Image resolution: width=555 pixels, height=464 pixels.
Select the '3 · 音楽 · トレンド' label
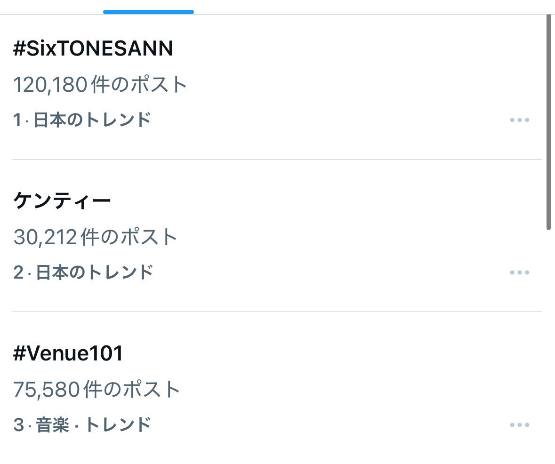tap(82, 425)
